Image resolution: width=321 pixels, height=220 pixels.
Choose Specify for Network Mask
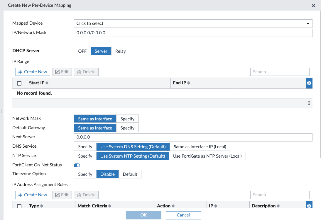pyautogui.click(x=127, y=119)
